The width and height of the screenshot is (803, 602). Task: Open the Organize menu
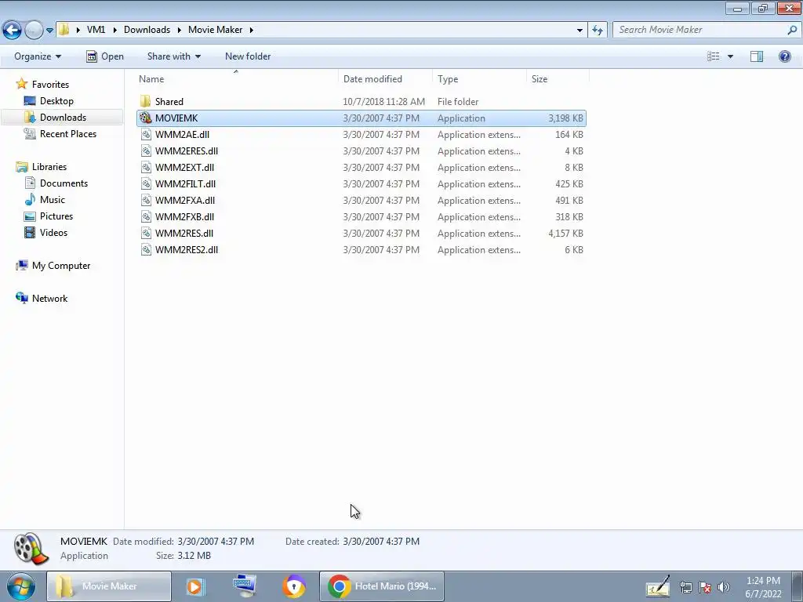(38, 56)
